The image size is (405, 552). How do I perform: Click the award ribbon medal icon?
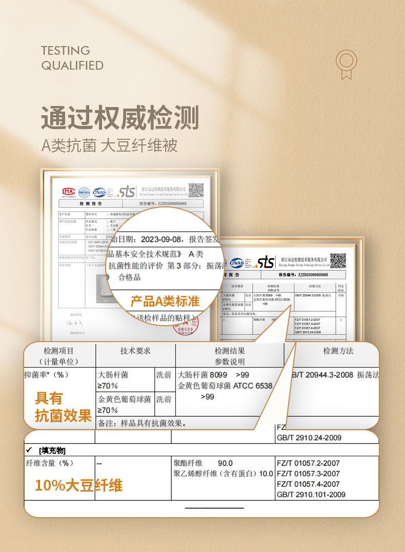pos(346,65)
